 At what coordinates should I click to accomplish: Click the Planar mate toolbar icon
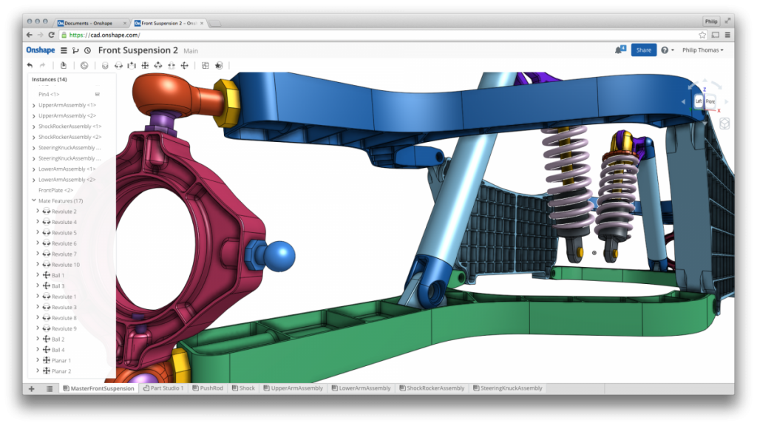tap(146, 65)
